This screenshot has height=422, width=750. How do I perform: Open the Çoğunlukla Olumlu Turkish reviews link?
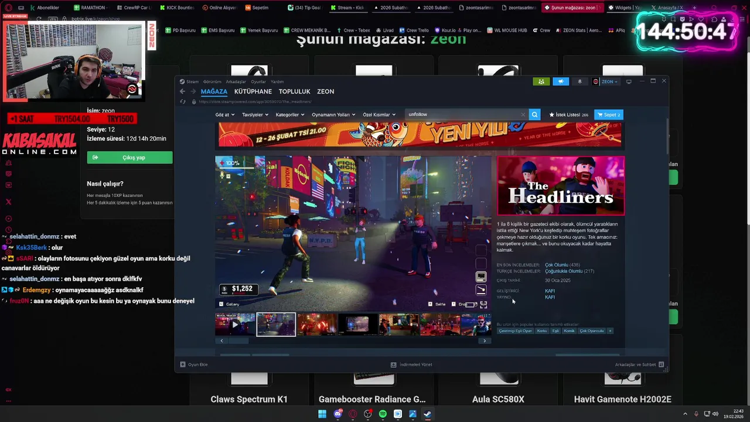(x=564, y=271)
